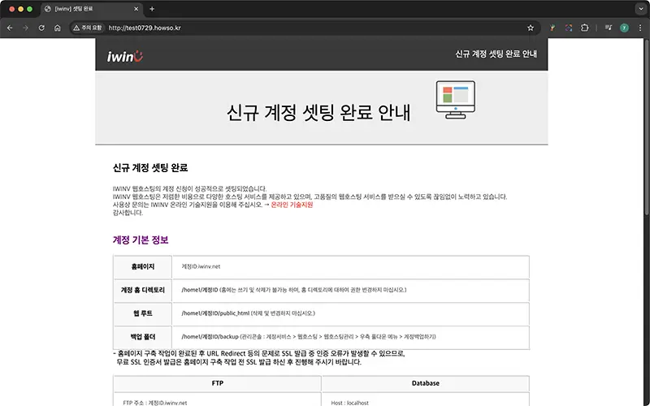Open the browser home page
This screenshot has width=650, height=406.
(57, 28)
